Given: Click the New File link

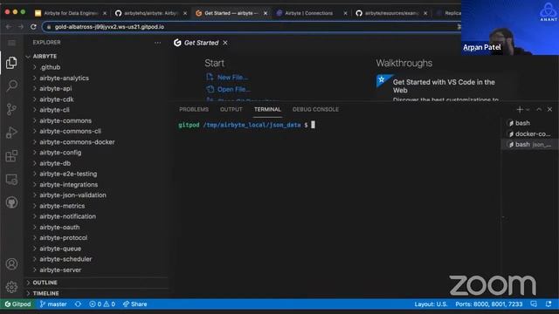Looking at the screenshot, I should point(232,78).
